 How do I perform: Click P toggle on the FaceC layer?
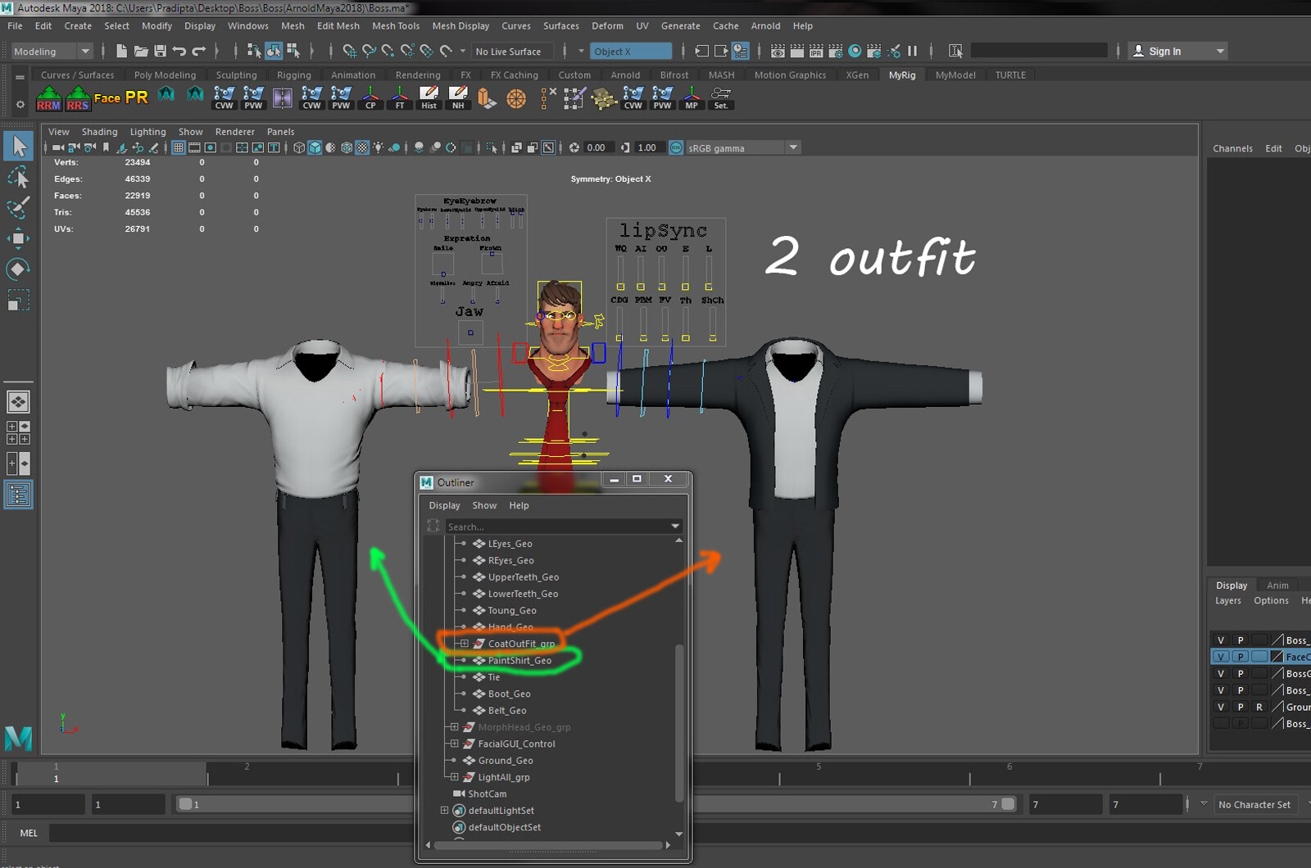pos(1240,656)
